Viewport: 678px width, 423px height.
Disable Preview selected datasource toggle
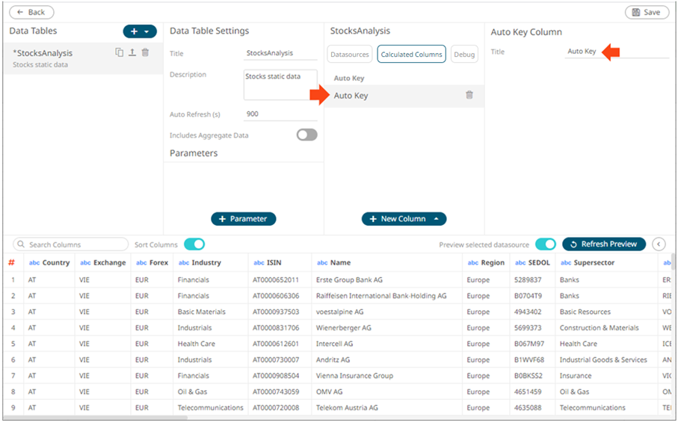click(546, 244)
